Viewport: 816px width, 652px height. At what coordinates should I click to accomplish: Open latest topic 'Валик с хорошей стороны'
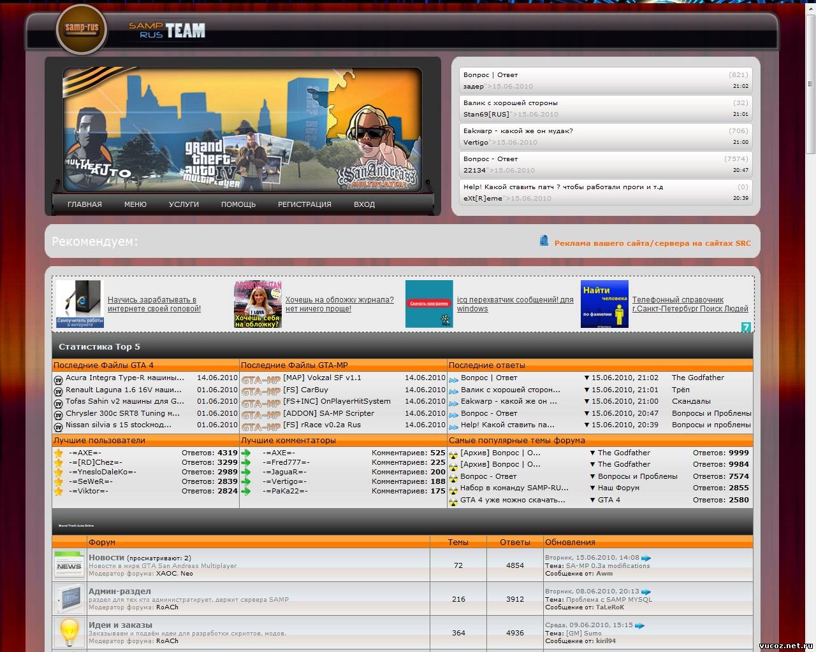[x=511, y=103]
